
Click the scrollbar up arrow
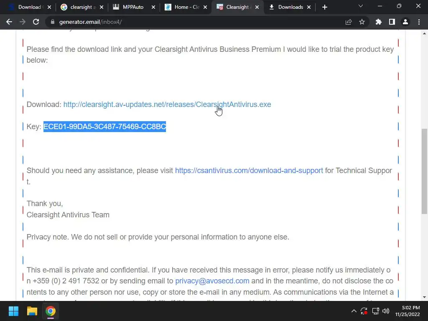pyautogui.click(x=424, y=33)
